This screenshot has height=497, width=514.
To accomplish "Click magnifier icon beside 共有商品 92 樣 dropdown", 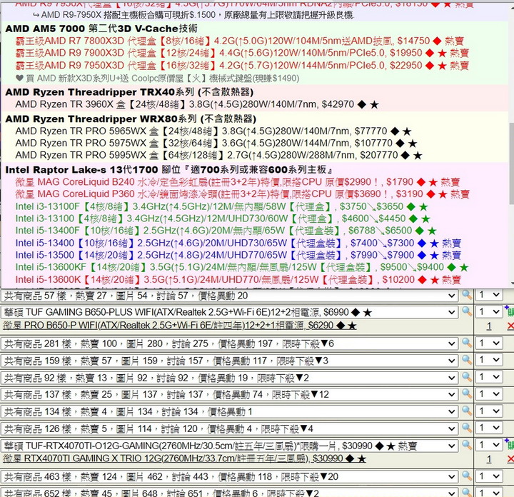I will [466, 377].
